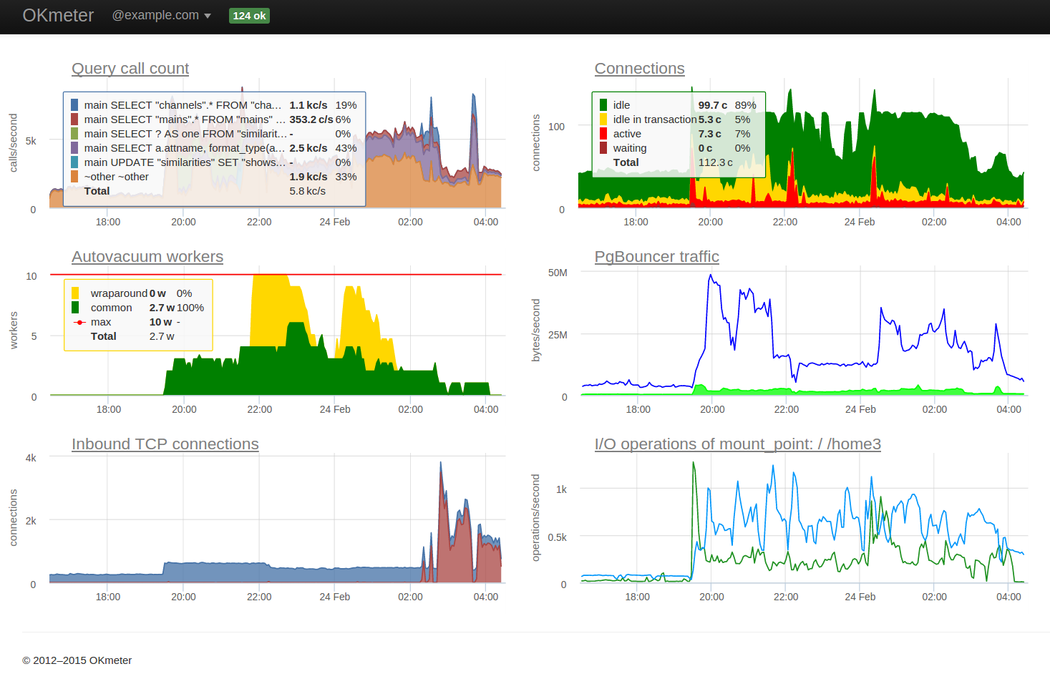Click the dark red waiting legend swatch

[x=603, y=148]
